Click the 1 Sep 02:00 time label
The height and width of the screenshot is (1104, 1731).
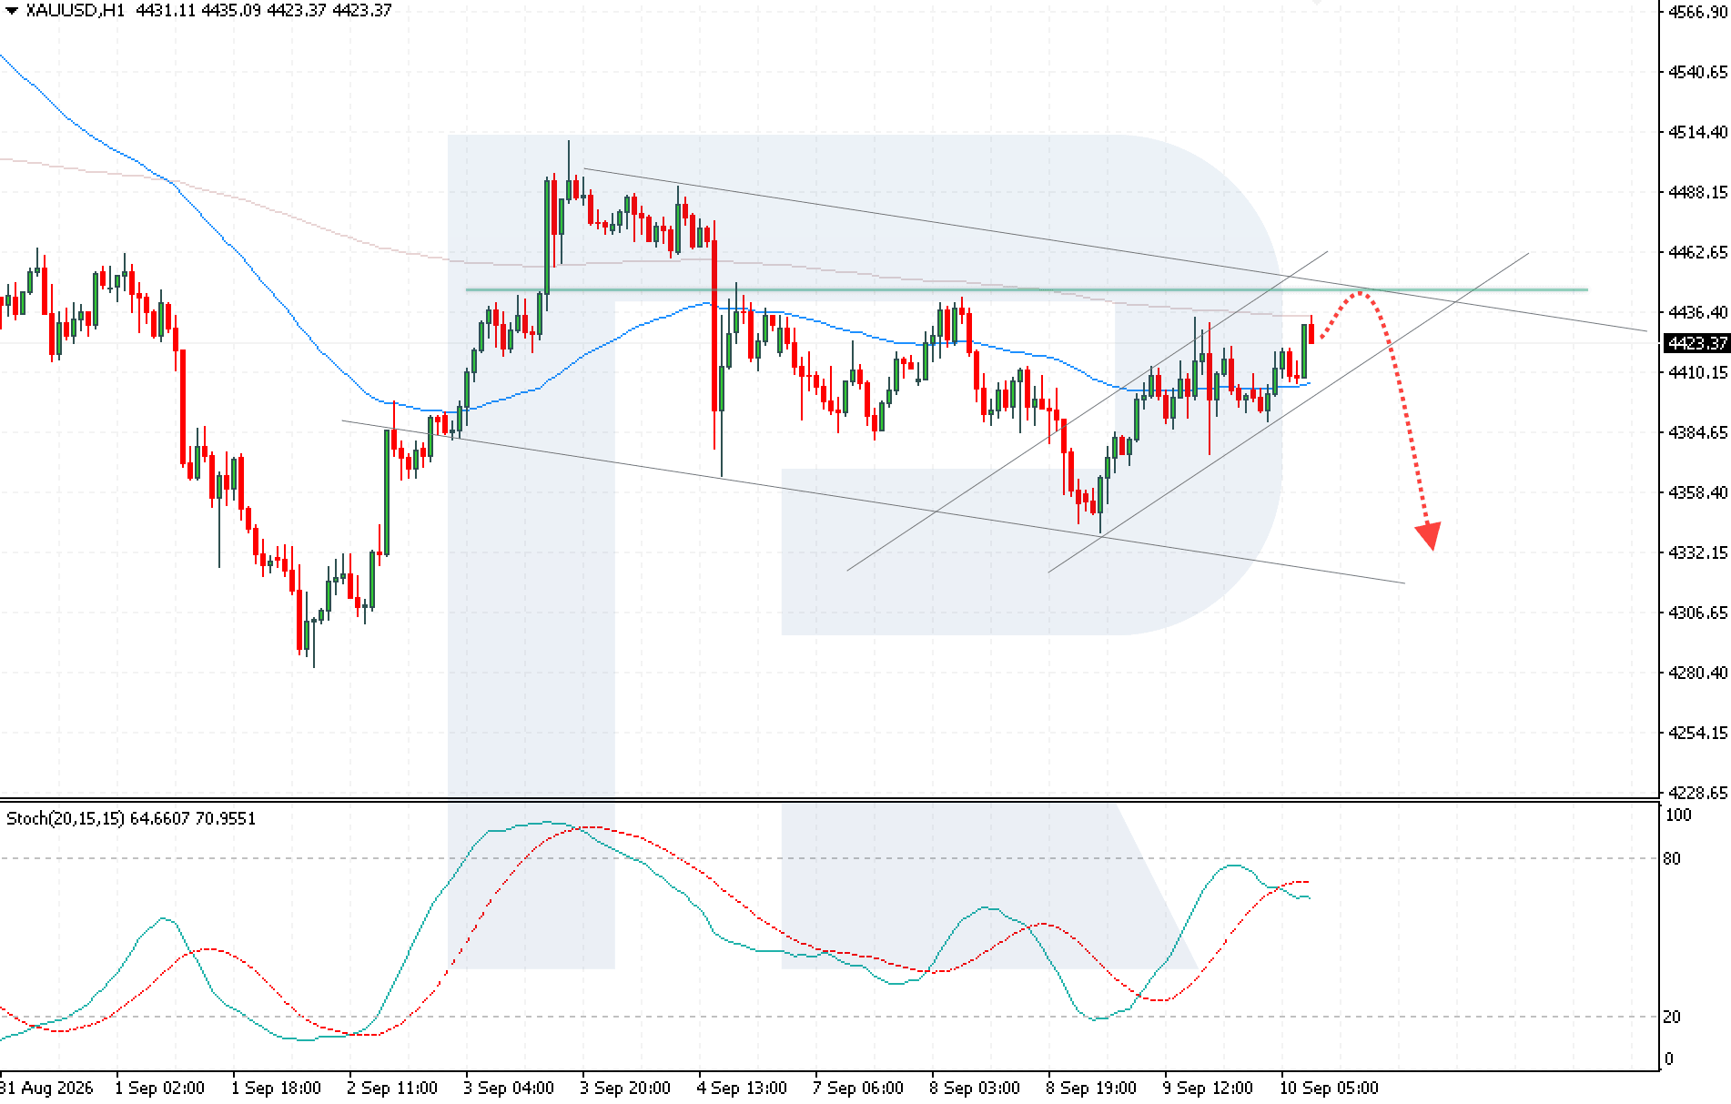pos(159,1088)
